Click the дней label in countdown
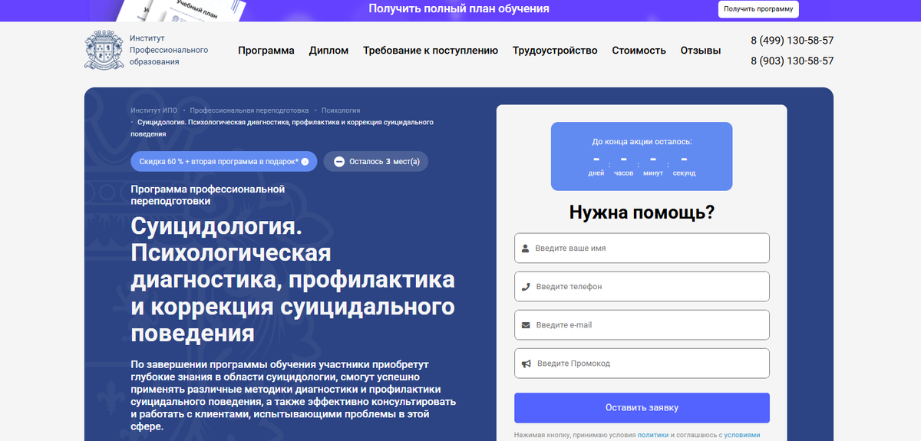The width and height of the screenshot is (921, 441). tap(596, 173)
